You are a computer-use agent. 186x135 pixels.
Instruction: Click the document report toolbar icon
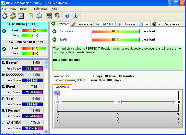(x=31, y=16)
